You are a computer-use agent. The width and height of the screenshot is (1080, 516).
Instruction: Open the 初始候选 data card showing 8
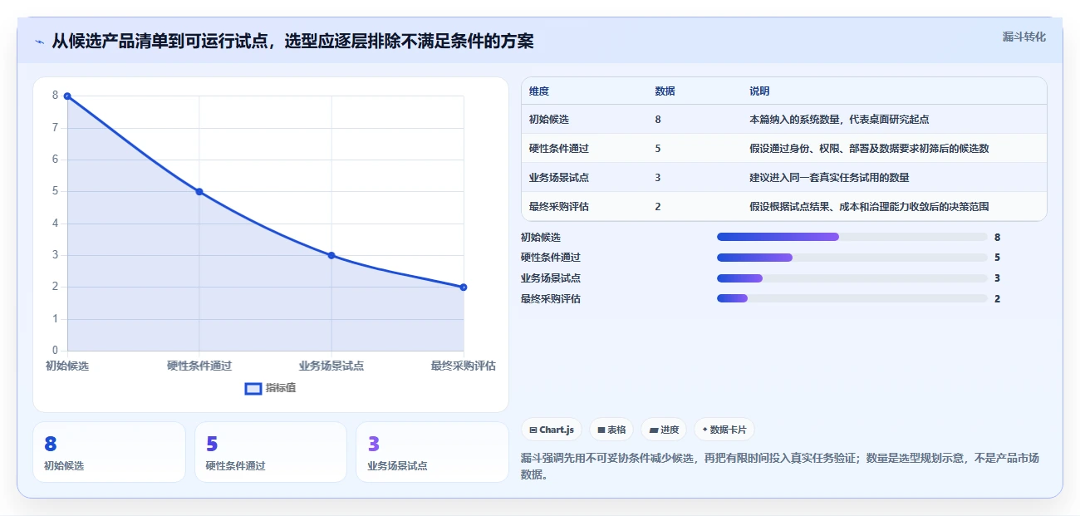coord(109,452)
